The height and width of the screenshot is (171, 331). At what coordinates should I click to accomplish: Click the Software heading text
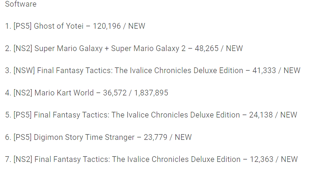tap(21, 4)
